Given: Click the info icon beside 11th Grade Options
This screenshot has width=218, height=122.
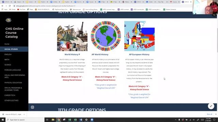Looking at the screenshot, I should (x=32, y=107).
